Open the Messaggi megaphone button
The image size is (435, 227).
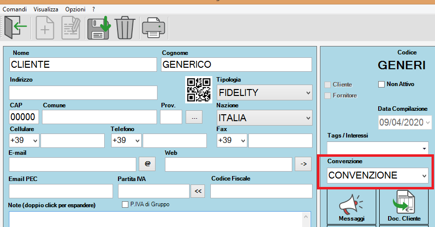tap(351, 207)
